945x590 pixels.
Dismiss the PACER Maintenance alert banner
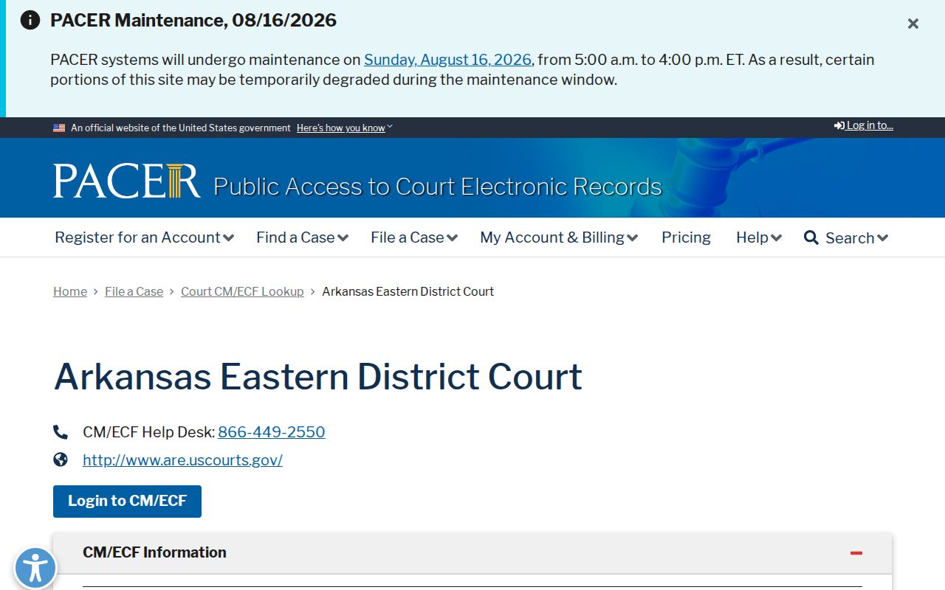coord(913,24)
